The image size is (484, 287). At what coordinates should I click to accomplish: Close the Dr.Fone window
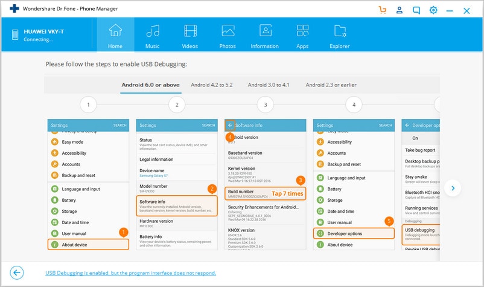pos(466,11)
